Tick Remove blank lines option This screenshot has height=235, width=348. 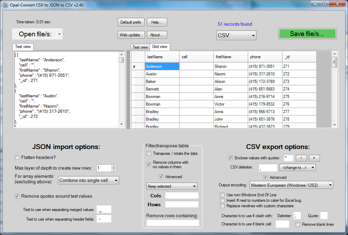(x=298, y=224)
